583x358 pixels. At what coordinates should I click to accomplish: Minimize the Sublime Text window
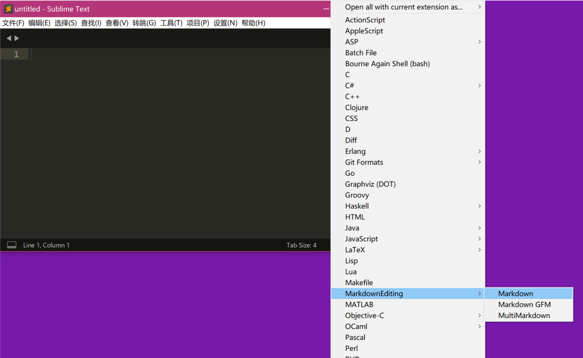[x=326, y=9]
